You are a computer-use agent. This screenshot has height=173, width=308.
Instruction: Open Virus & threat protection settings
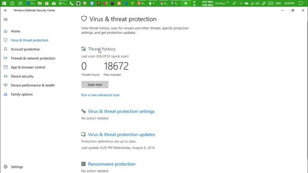pyautogui.click(x=121, y=111)
